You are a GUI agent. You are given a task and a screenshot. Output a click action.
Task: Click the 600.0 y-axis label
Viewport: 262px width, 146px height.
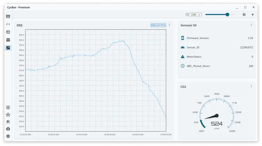coord(21,40)
